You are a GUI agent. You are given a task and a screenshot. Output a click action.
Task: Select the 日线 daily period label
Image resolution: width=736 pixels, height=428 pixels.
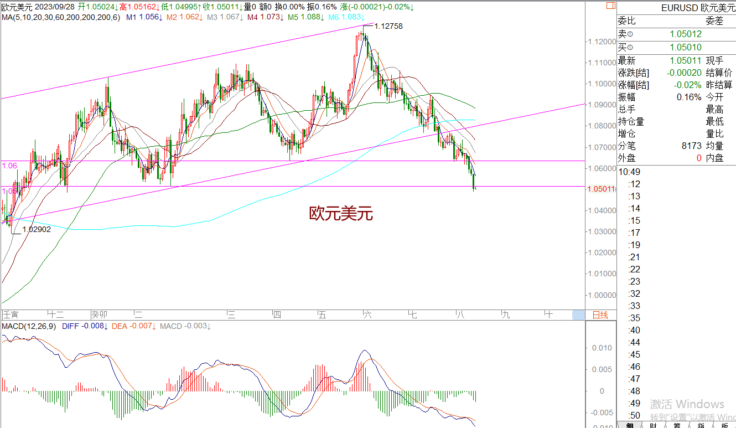(x=600, y=315)
